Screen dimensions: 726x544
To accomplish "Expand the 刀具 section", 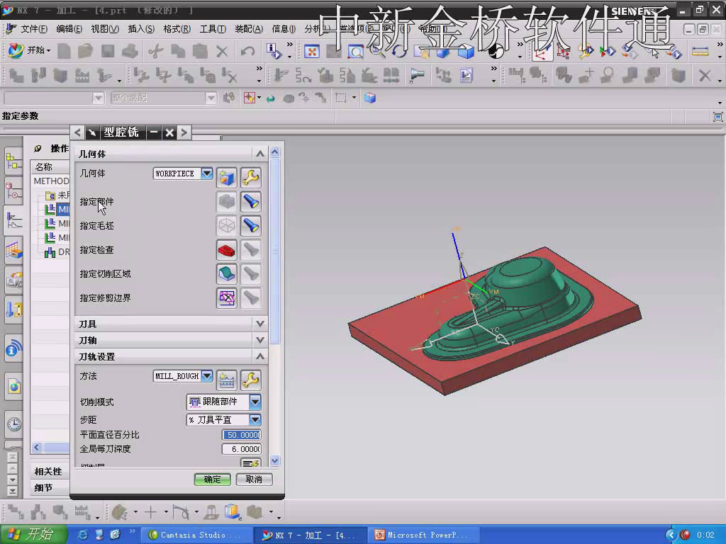I will 259,324.
